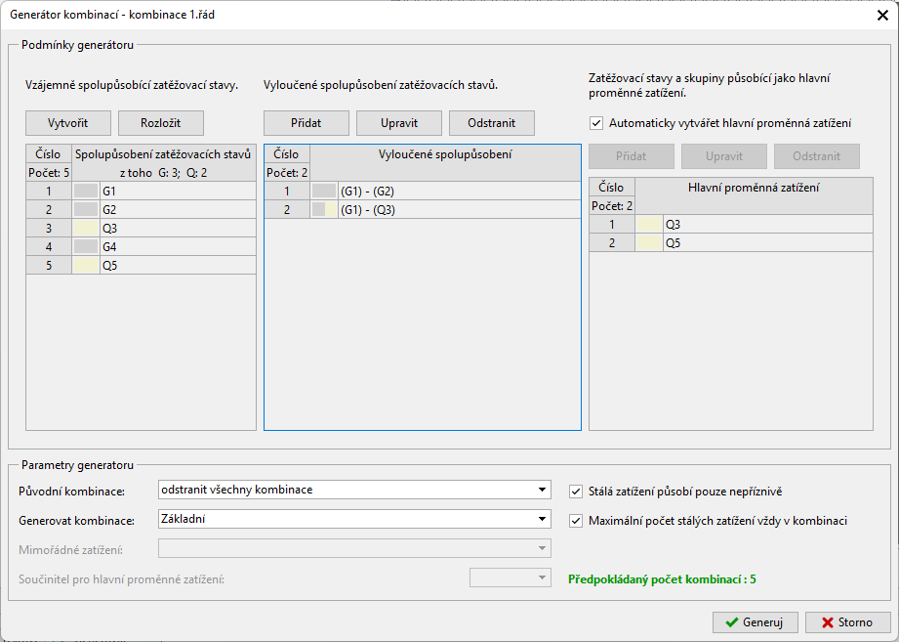Toggle 'Automaticky vytvářet hlavní proměnná zatížení' checkbox
Image resolution: width=899 pixels, height=642 pixels.
coord(596,123)
